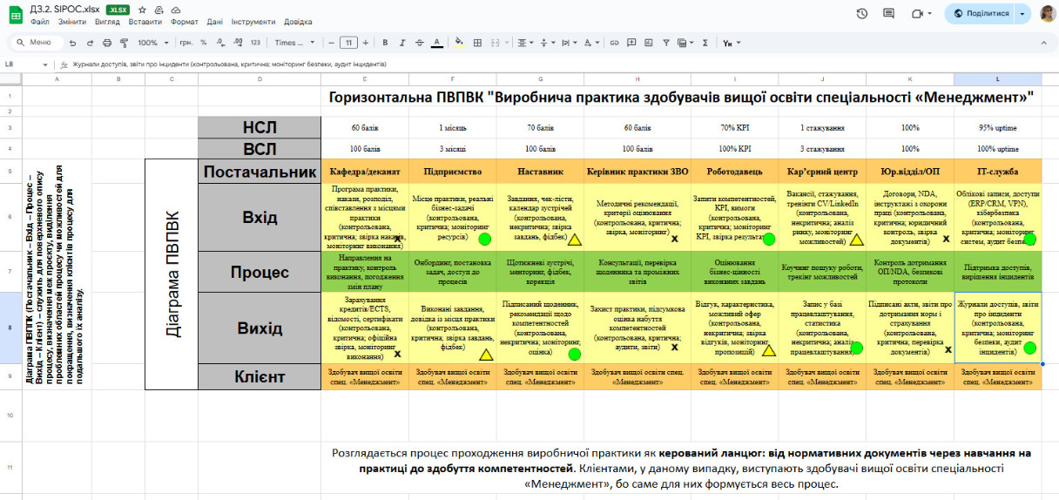Image resolution: width=1059 pixels, height=500 pixels.
Task: Select the paint format roller
Action: [x=125, y=42]
